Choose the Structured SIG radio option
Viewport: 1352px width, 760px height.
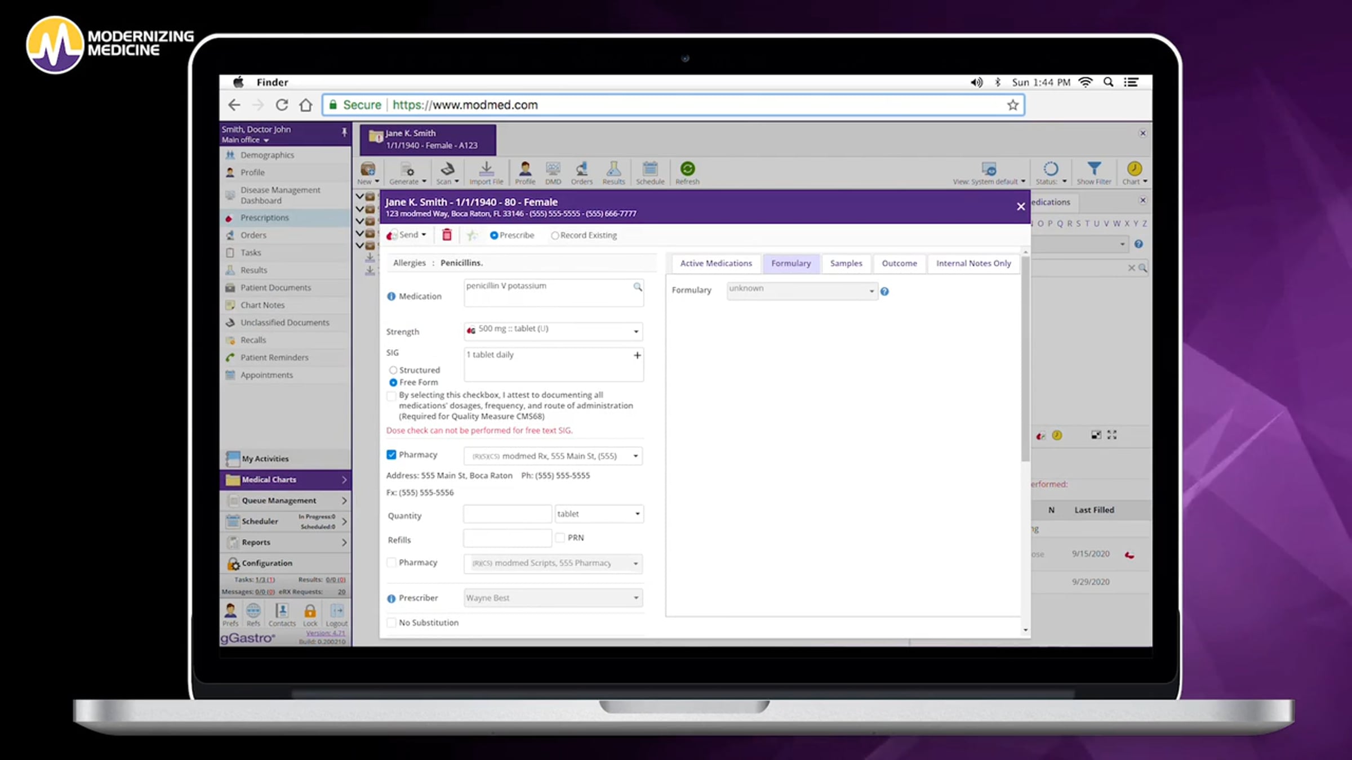click(393, 370)
